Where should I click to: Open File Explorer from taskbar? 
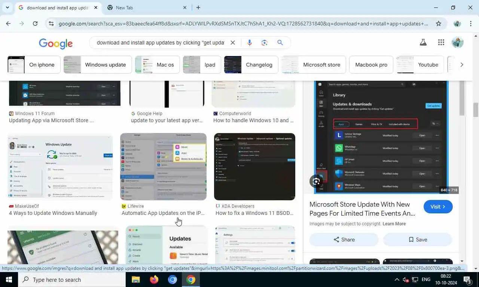(x=135, y=280)
